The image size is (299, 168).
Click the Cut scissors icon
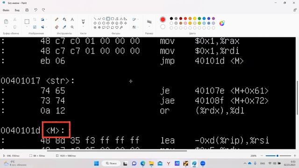(x=14, y=20)
